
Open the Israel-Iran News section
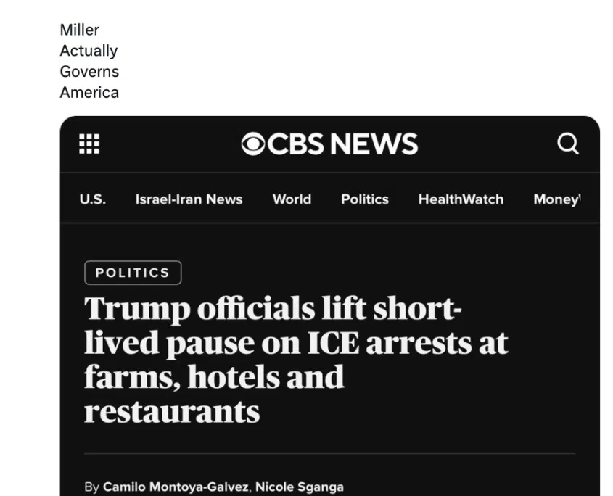[x=189, y=199]
